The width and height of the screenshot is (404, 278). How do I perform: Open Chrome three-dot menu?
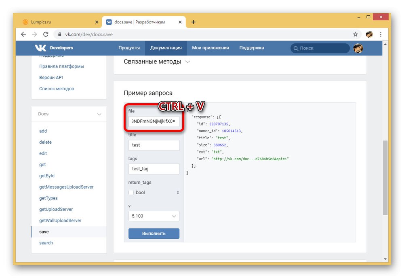[x=381, y=34]
